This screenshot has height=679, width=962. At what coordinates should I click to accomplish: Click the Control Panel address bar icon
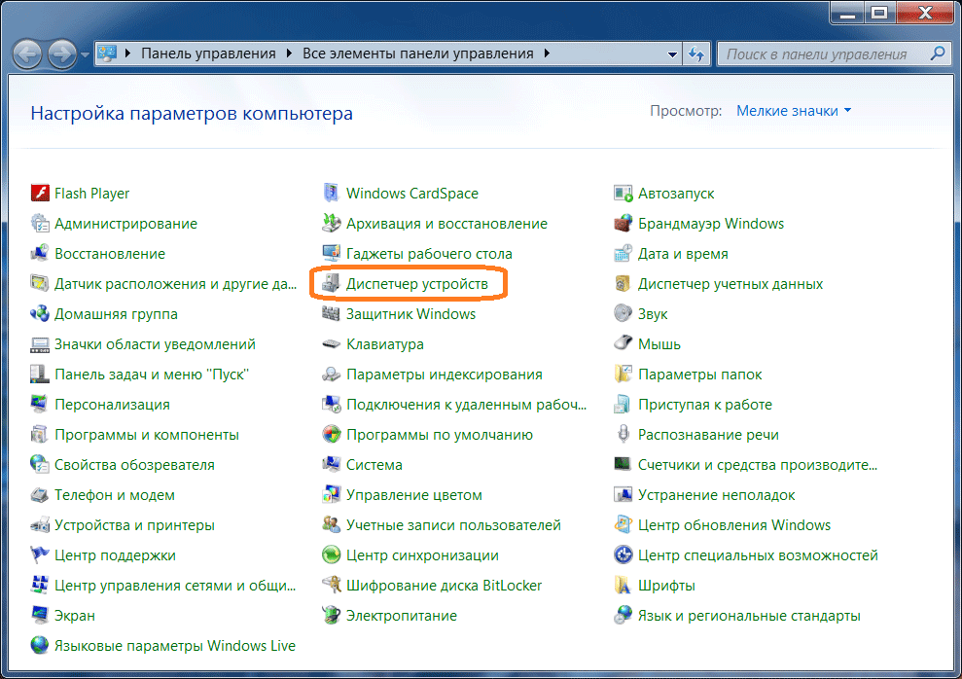pyautogui.click(x=107, y=54)
